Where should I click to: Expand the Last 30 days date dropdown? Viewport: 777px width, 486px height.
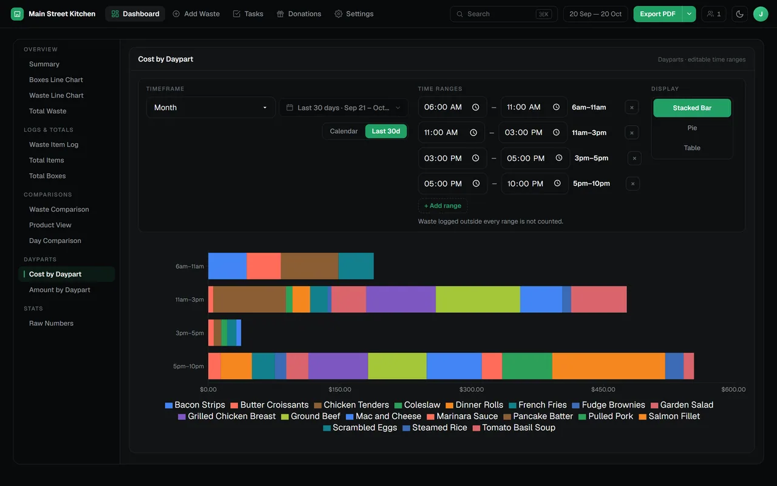pyautogui.click(x=344, y=108)
